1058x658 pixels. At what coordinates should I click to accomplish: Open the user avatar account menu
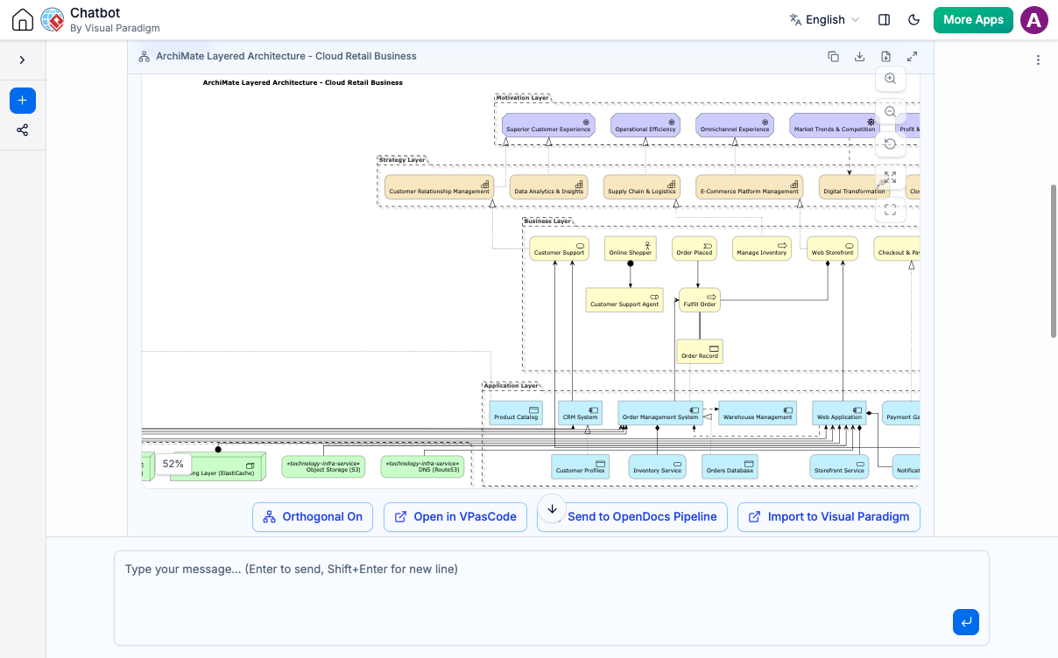click(1034, 20)
